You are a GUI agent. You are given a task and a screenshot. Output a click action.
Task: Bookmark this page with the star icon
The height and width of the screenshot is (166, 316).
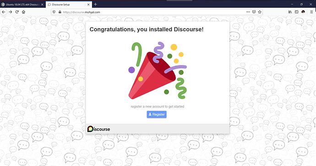(x=260, y=12)
